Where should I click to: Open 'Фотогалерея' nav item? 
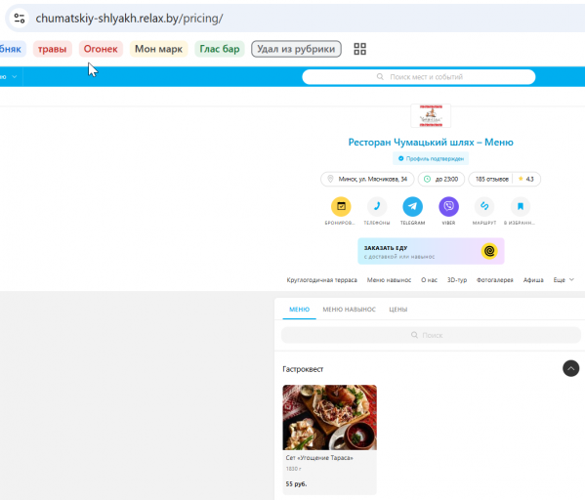pyautogui.click(x=495, y=280)
